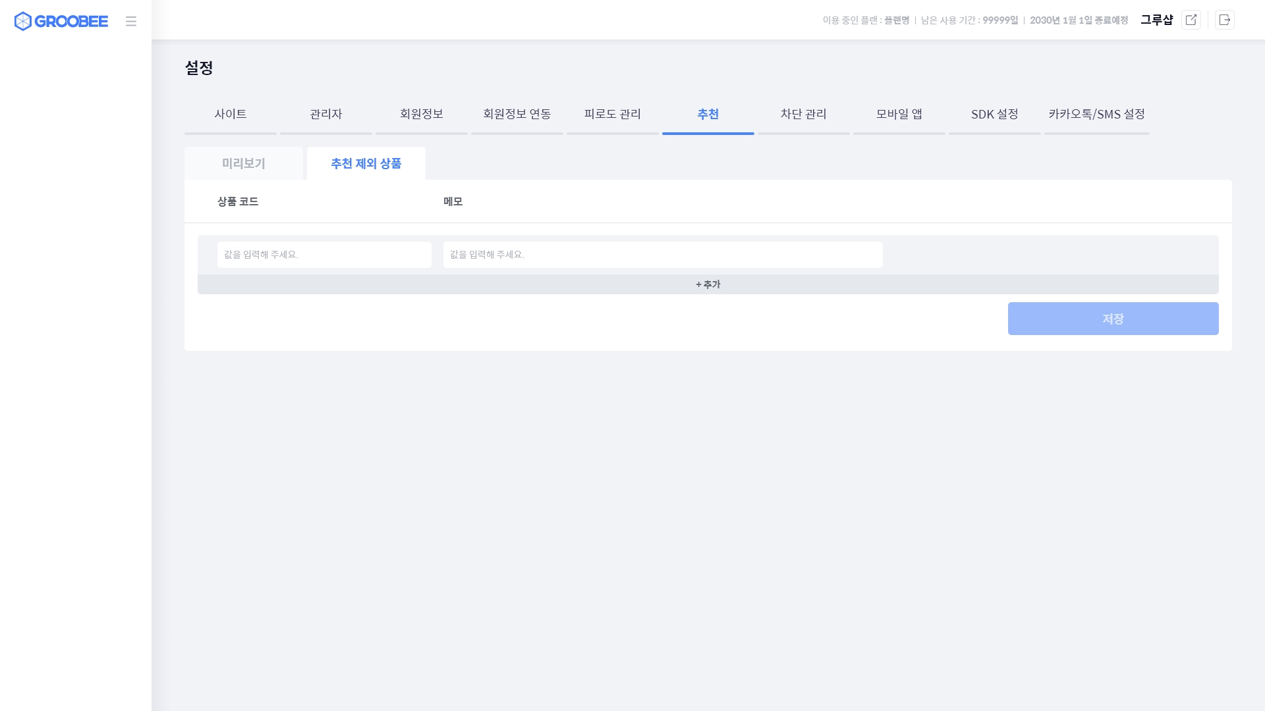Open the 카카오톡/SMS 설정 tab
Viewport: 1265px width, 711px height.
(x=1097, y=114)
